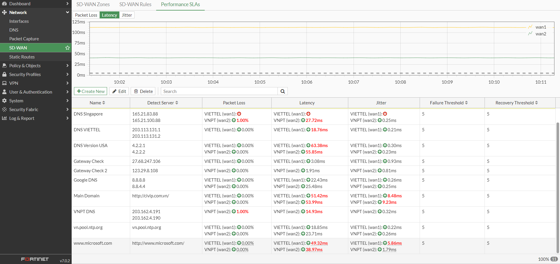Screen dimensions: 560x264
Task: Click the Security Profiles lock icon
Action: point(4,74)
